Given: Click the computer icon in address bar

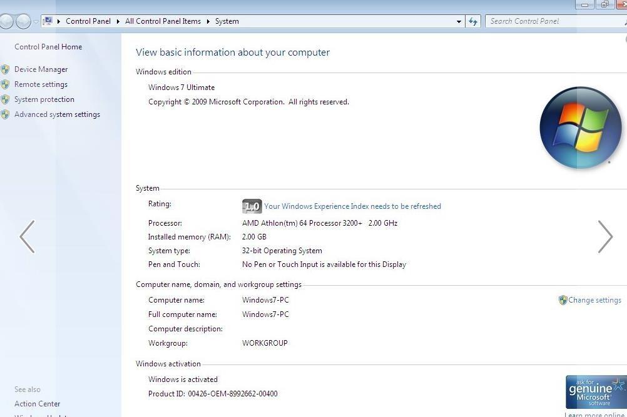Looking at the screenshot, I should (48, 21).
